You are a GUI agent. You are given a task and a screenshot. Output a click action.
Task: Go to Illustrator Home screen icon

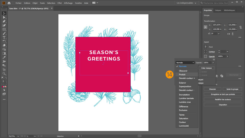pyautogui.click(x=9, y=3)
